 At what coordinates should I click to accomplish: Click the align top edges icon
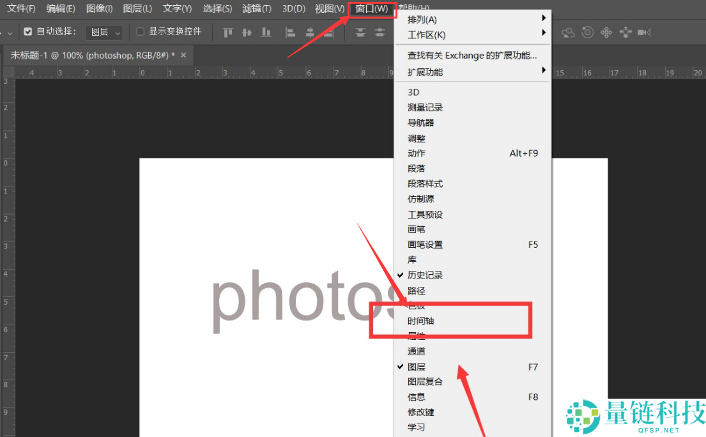coord(228,32)
